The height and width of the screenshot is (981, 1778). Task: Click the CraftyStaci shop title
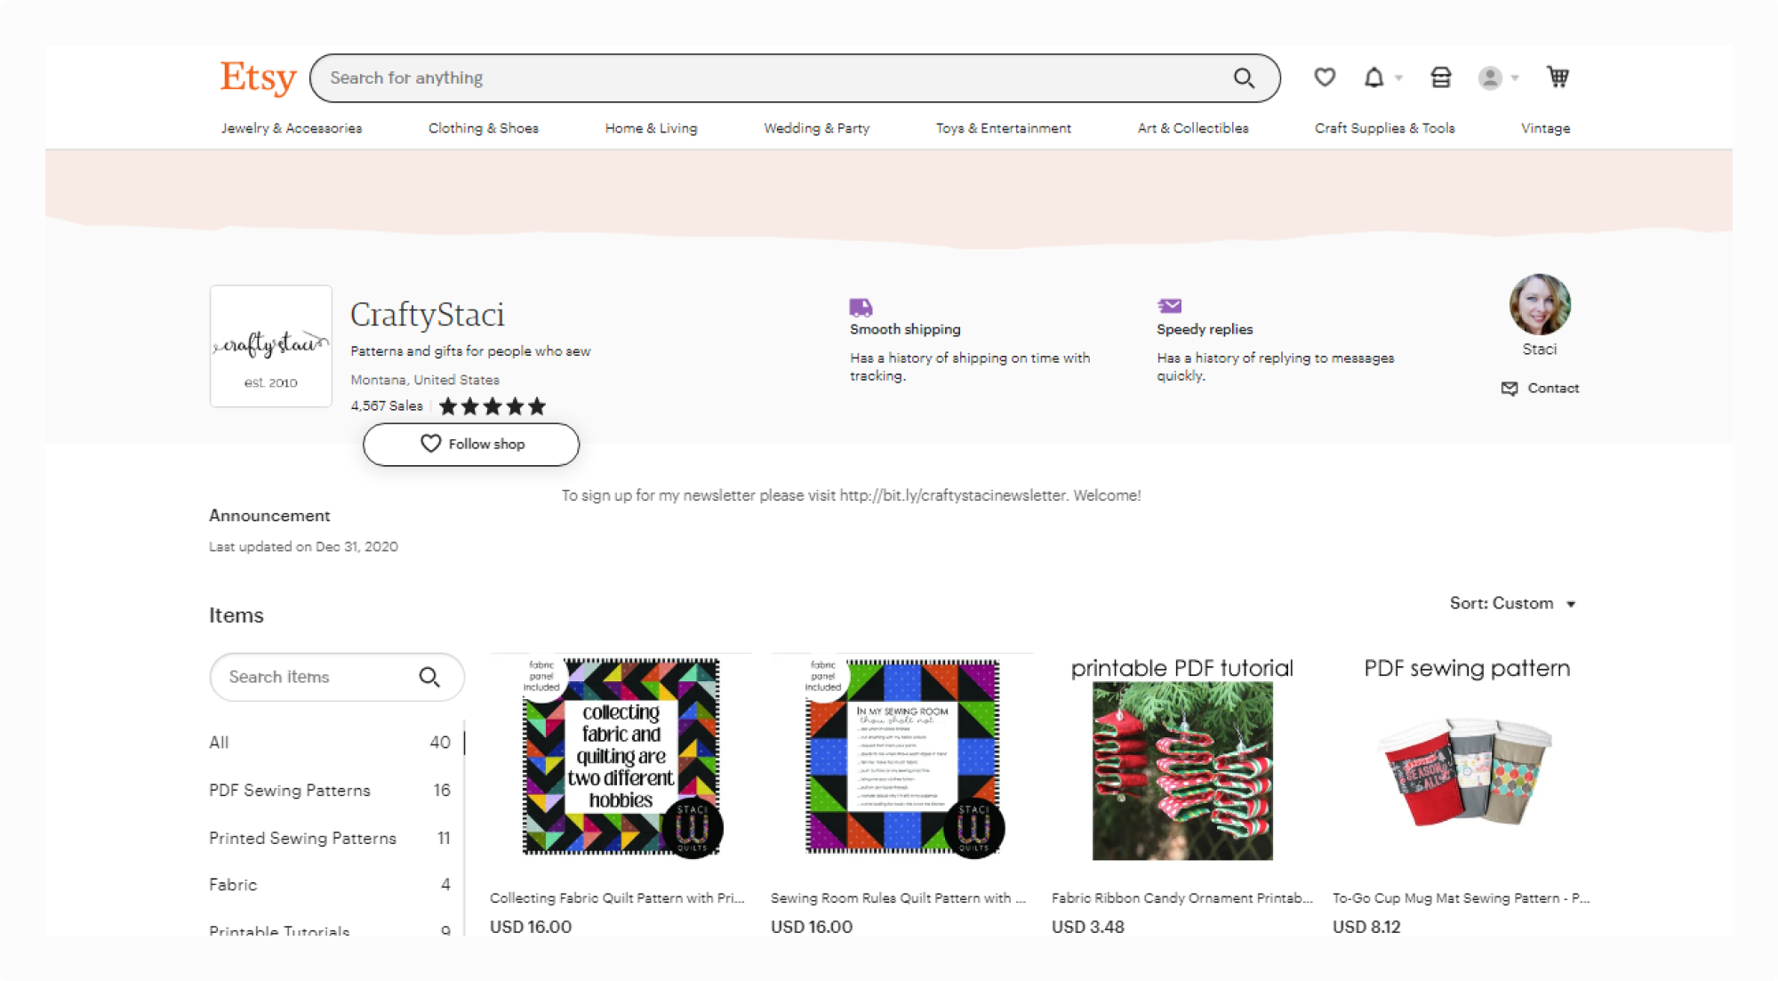tap(428, 315)
